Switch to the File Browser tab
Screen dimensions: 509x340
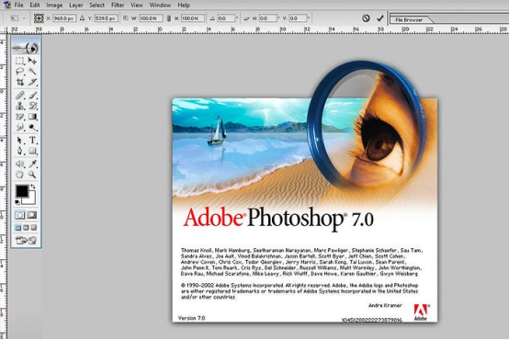point(409,20)
